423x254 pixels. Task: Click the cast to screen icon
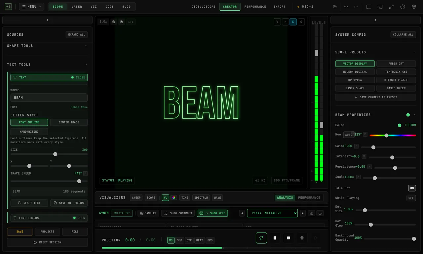[x=380, y=7]
